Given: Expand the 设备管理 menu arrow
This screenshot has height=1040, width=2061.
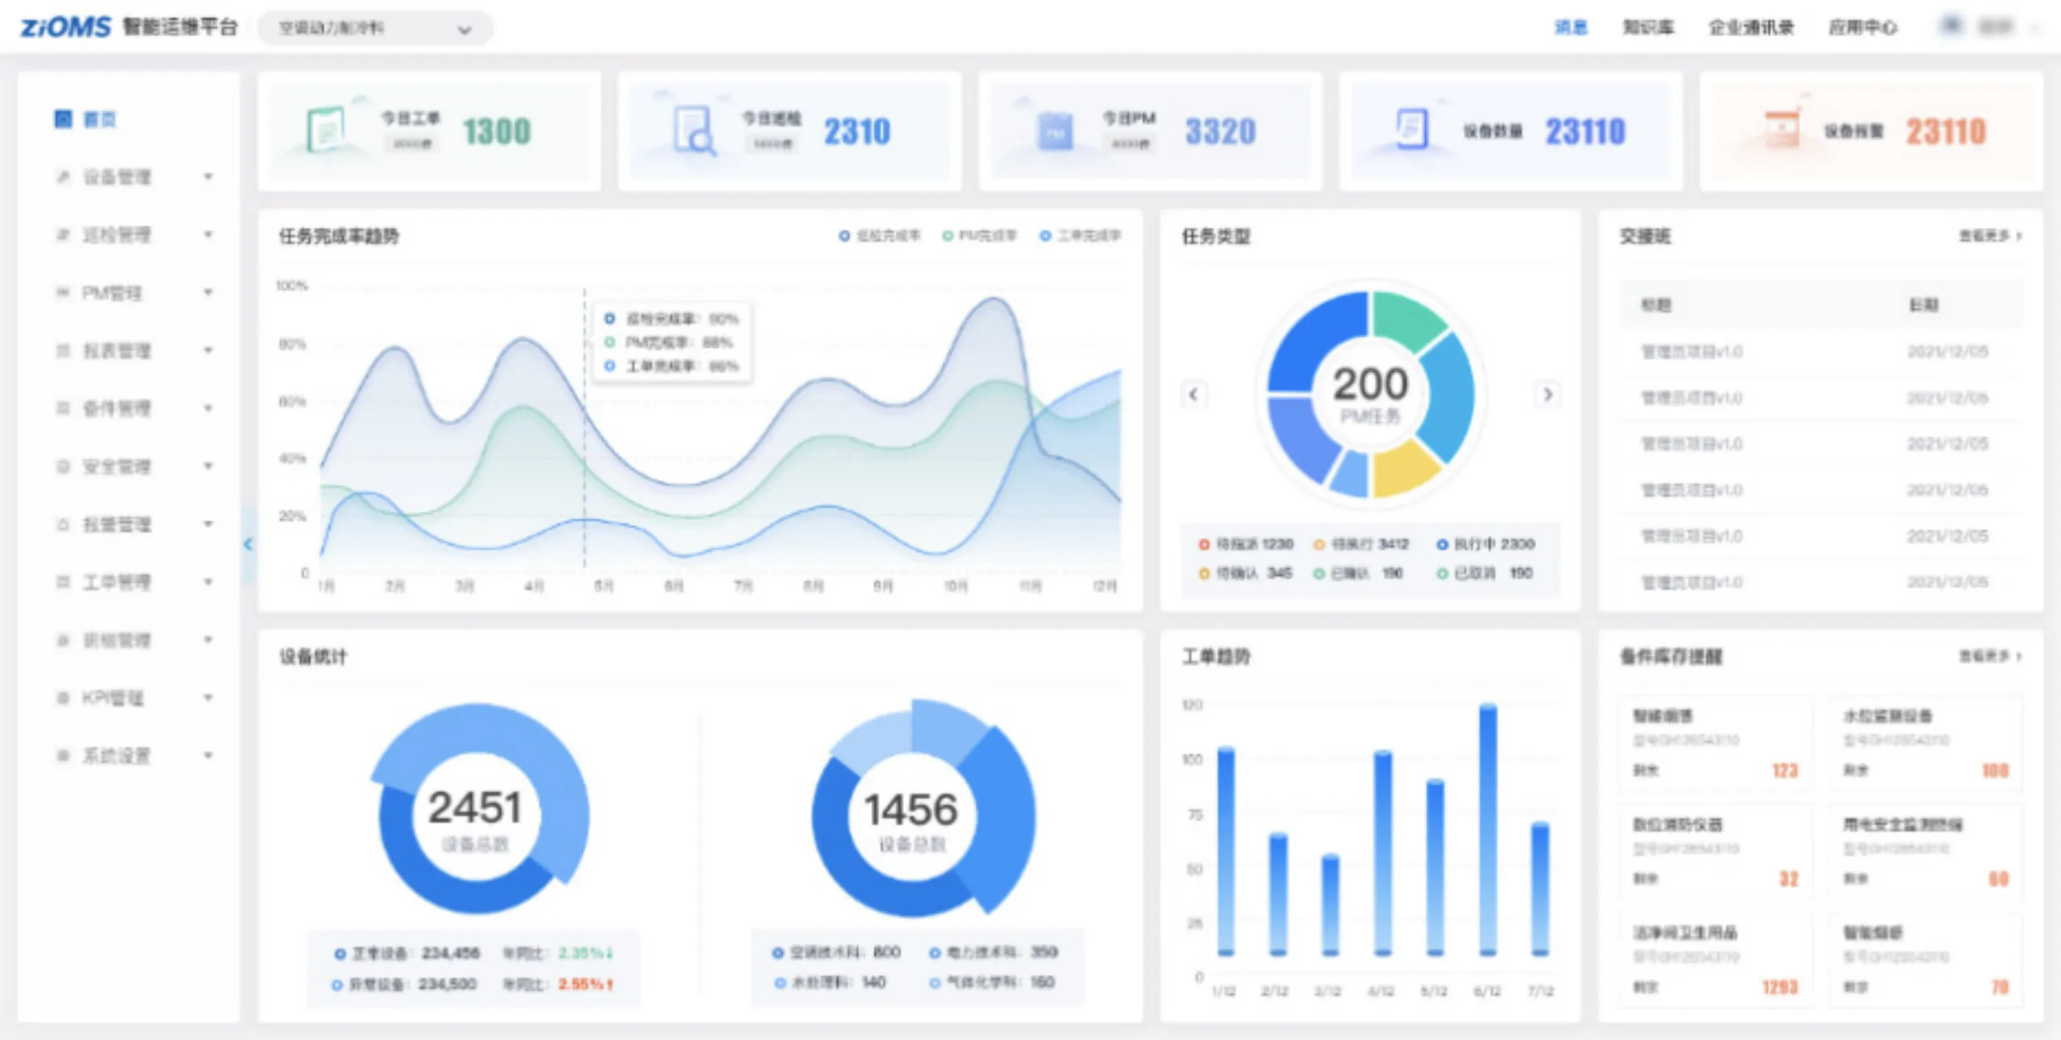Looking at the screenshot, I should point(209,177).
